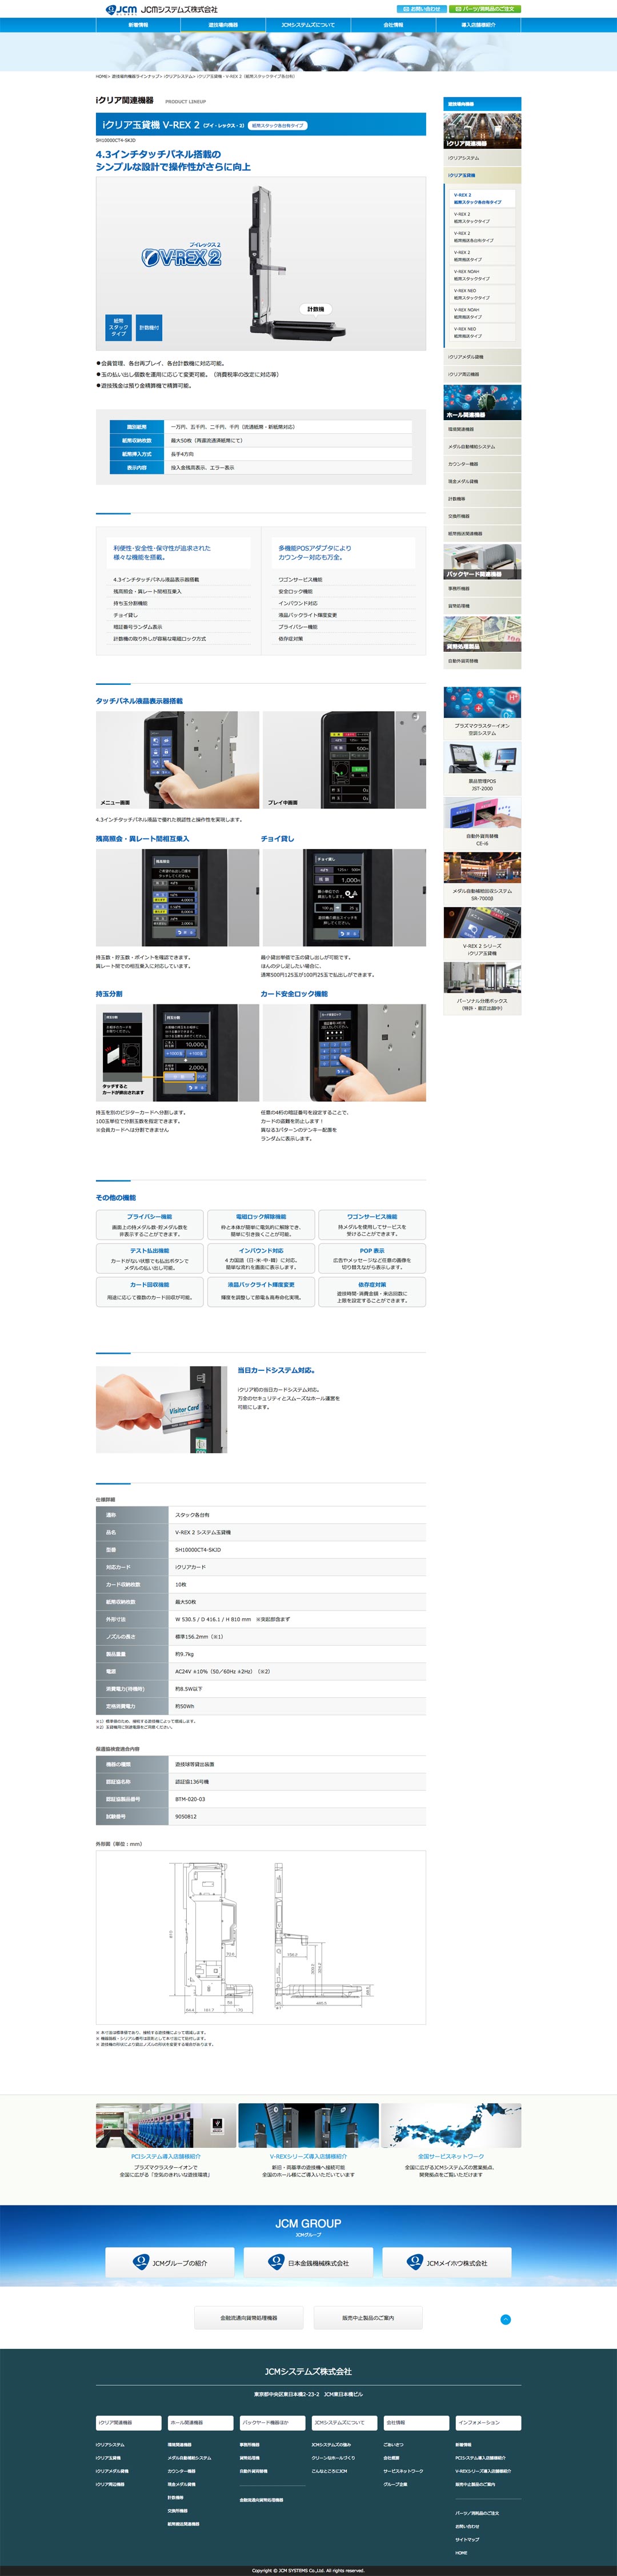Open the プラズマクラスターイオン空調システム promo thumbnail

(x=482, y=712)
